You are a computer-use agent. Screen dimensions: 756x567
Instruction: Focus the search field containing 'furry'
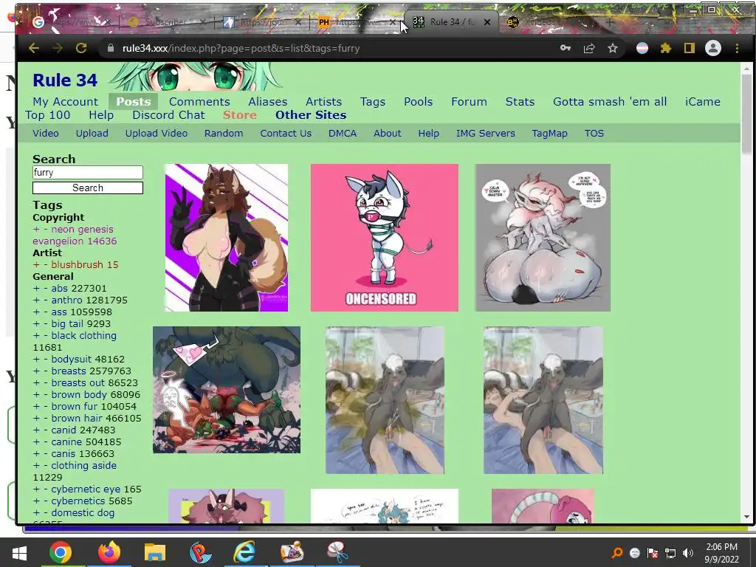[x=88, y=173]
